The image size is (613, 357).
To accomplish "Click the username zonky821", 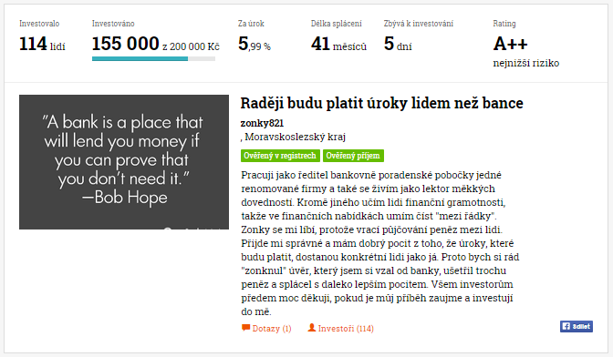I will (262, 123).
